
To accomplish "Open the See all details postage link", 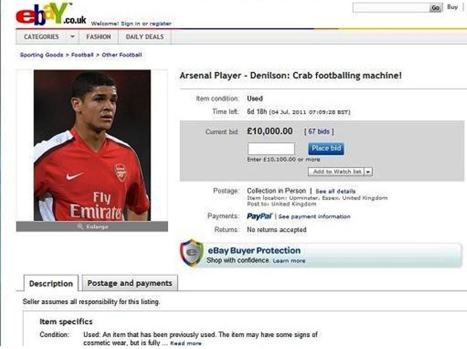I will [335, 191].
